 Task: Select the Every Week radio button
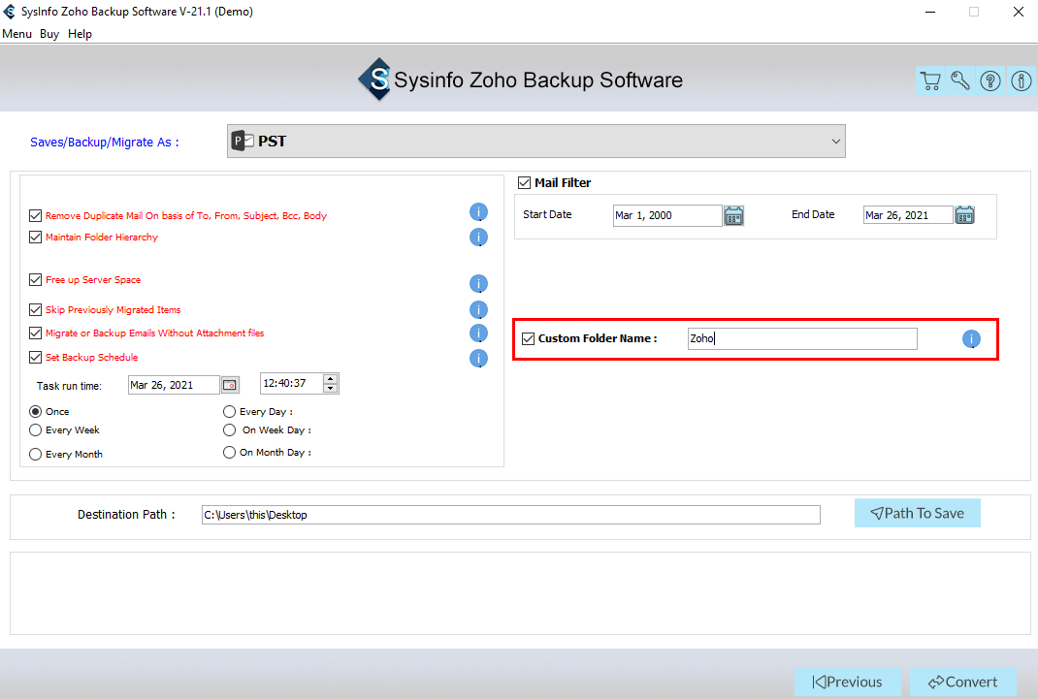click(x=36, y=429)
